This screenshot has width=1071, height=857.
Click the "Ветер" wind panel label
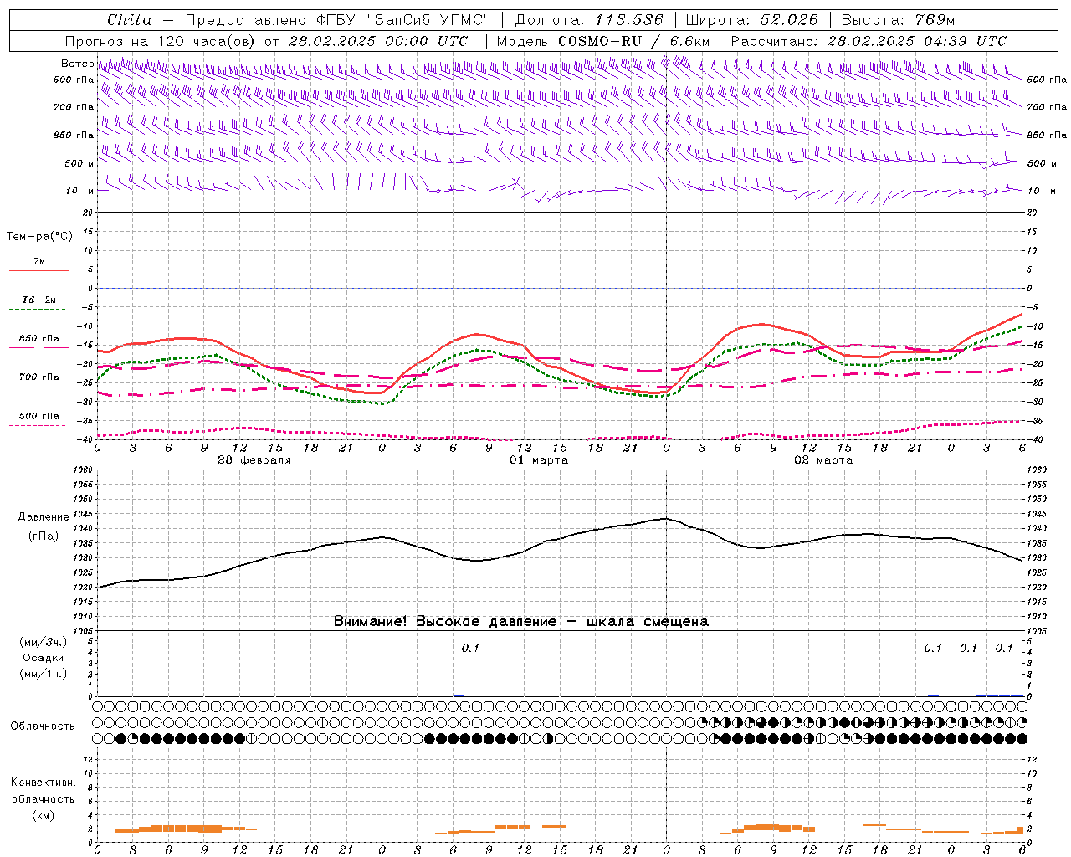(77, 64)
